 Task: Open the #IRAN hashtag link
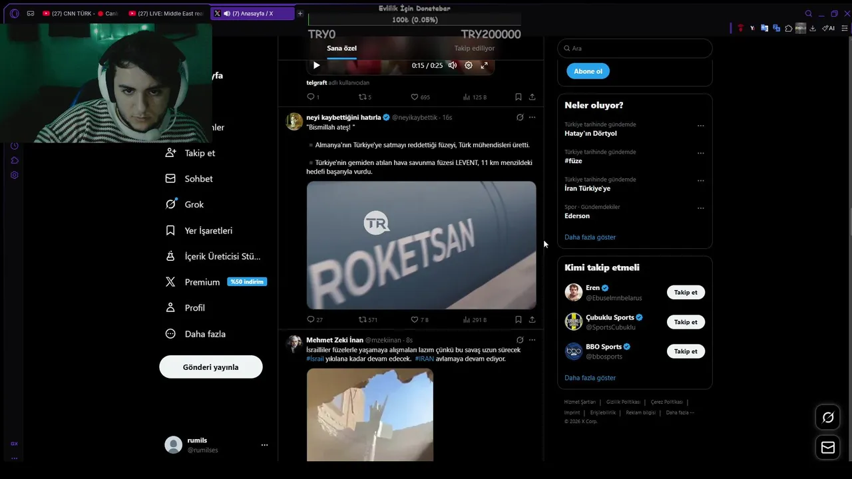click(424, 359)
